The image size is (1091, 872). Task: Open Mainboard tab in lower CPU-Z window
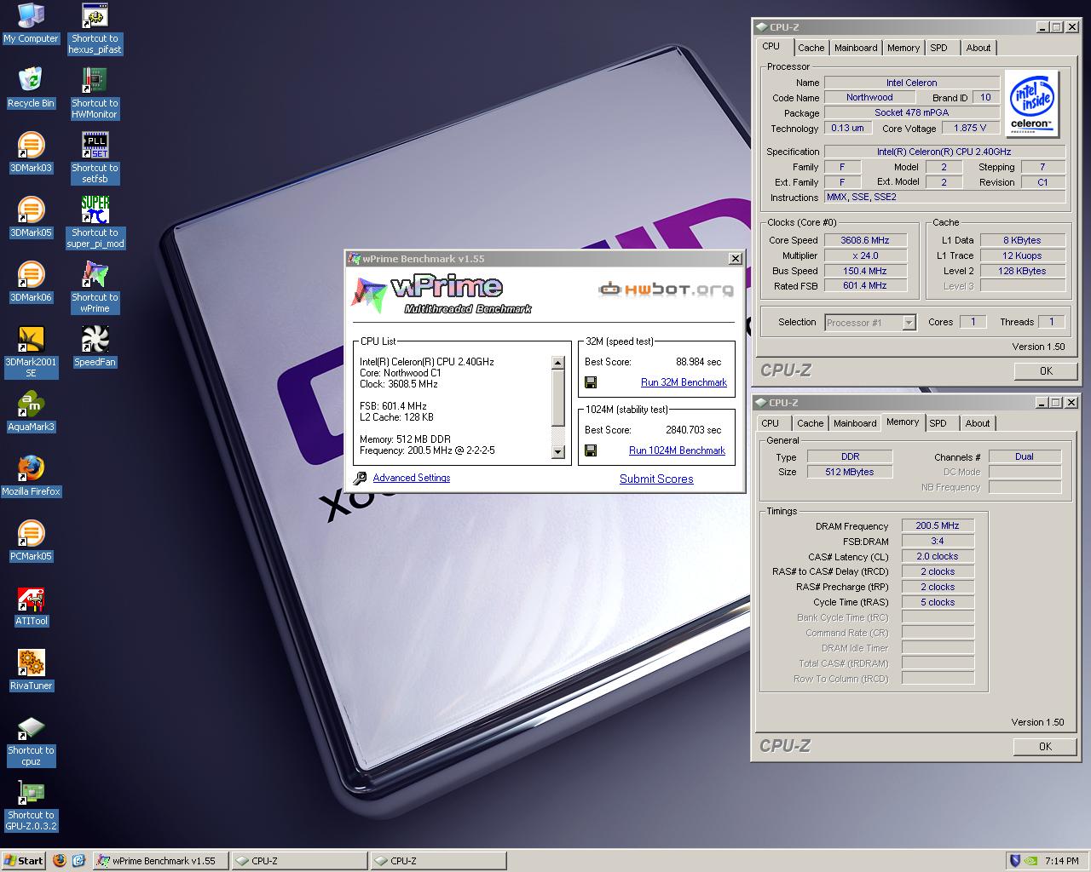pyautogui.click(x=854, y=423)
